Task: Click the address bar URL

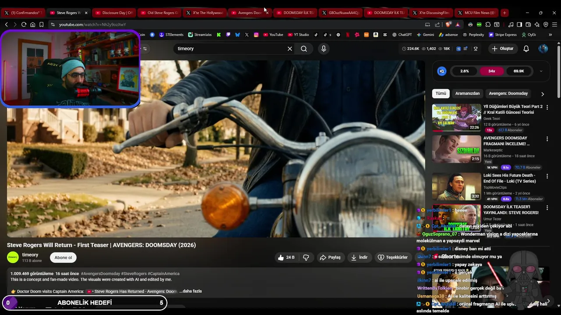Action: (92, 24)
